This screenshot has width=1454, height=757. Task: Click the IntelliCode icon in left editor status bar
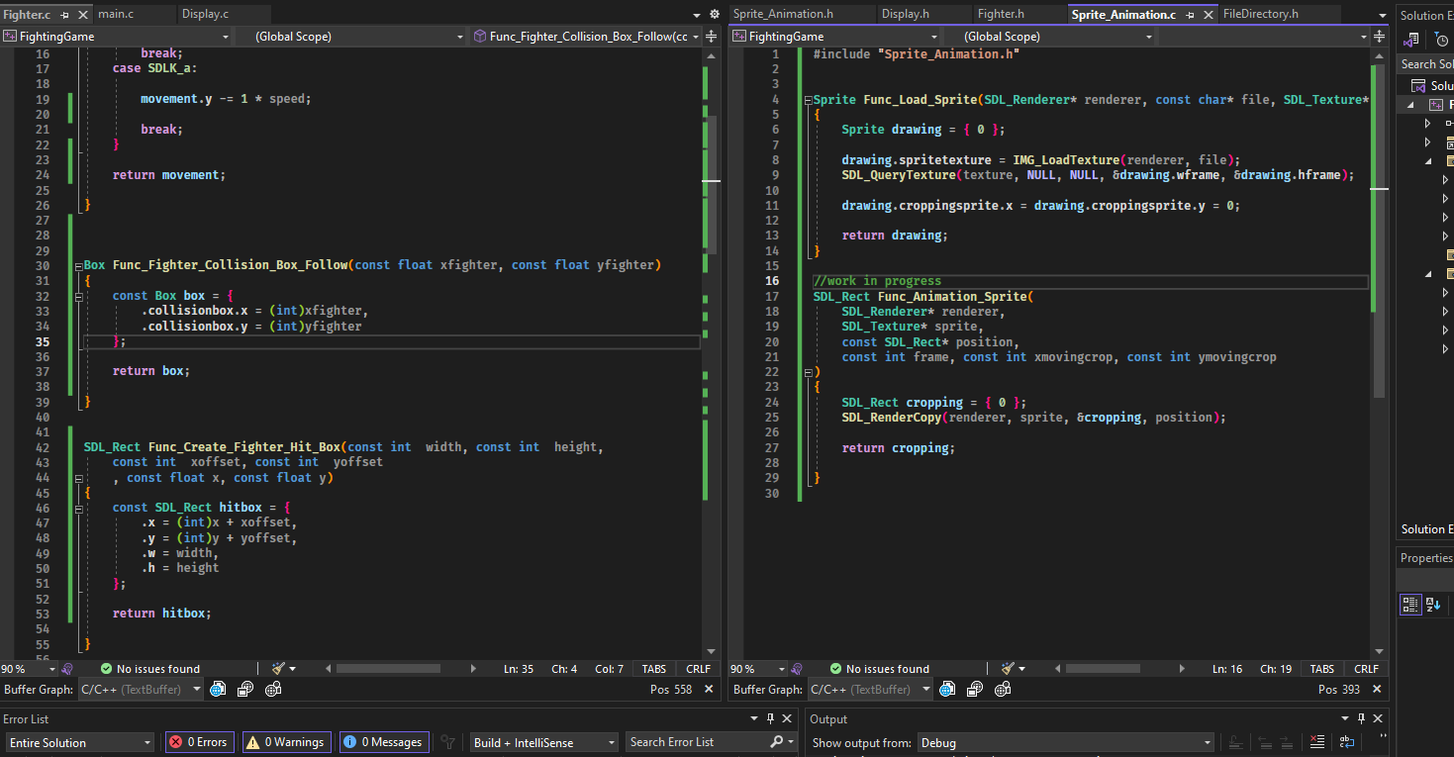[67, 669]
